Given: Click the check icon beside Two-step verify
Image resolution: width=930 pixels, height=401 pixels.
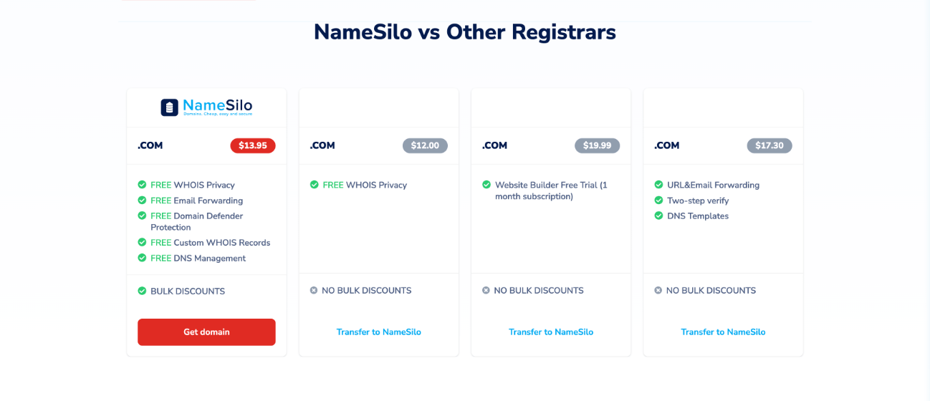Looking at the screenshot, I should point(658,200).
